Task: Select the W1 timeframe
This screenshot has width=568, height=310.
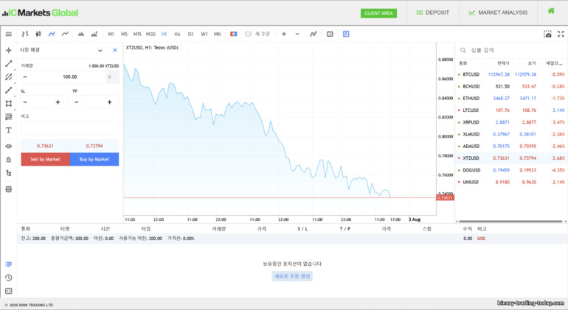Action: click(x=204, y=34)
